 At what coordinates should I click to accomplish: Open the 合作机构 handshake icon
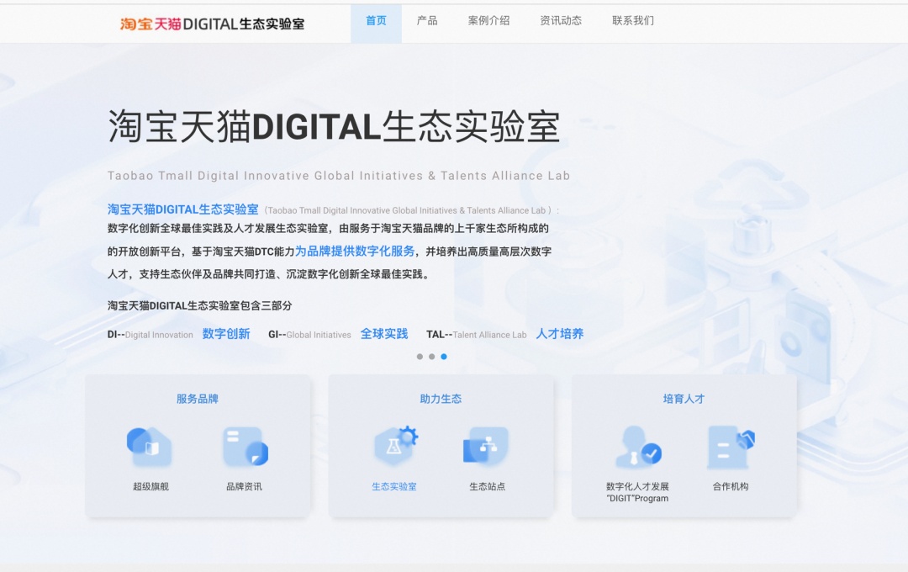(x=731, y=446)
